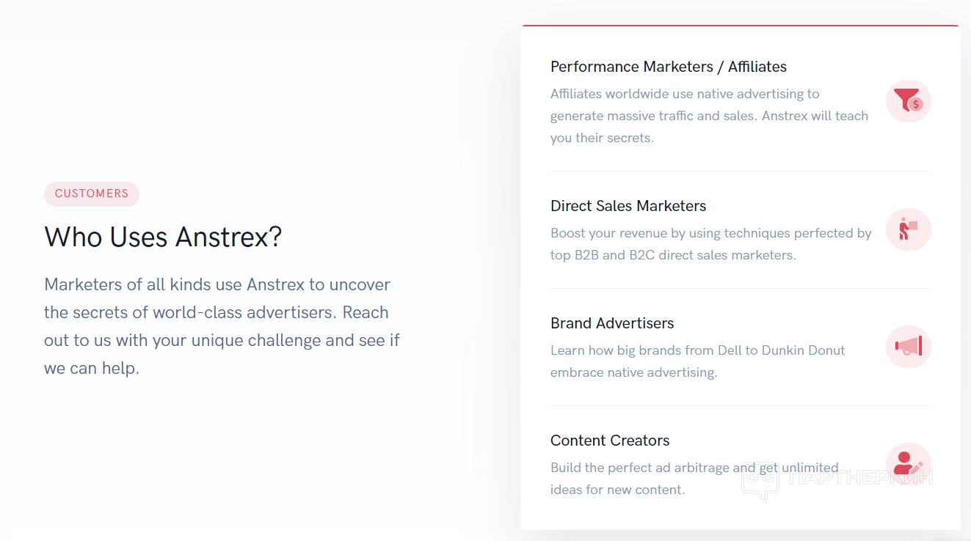Click the Brand Advertisers megaphone icon
The width and height of the screenshot is (971, 541).
908,347
